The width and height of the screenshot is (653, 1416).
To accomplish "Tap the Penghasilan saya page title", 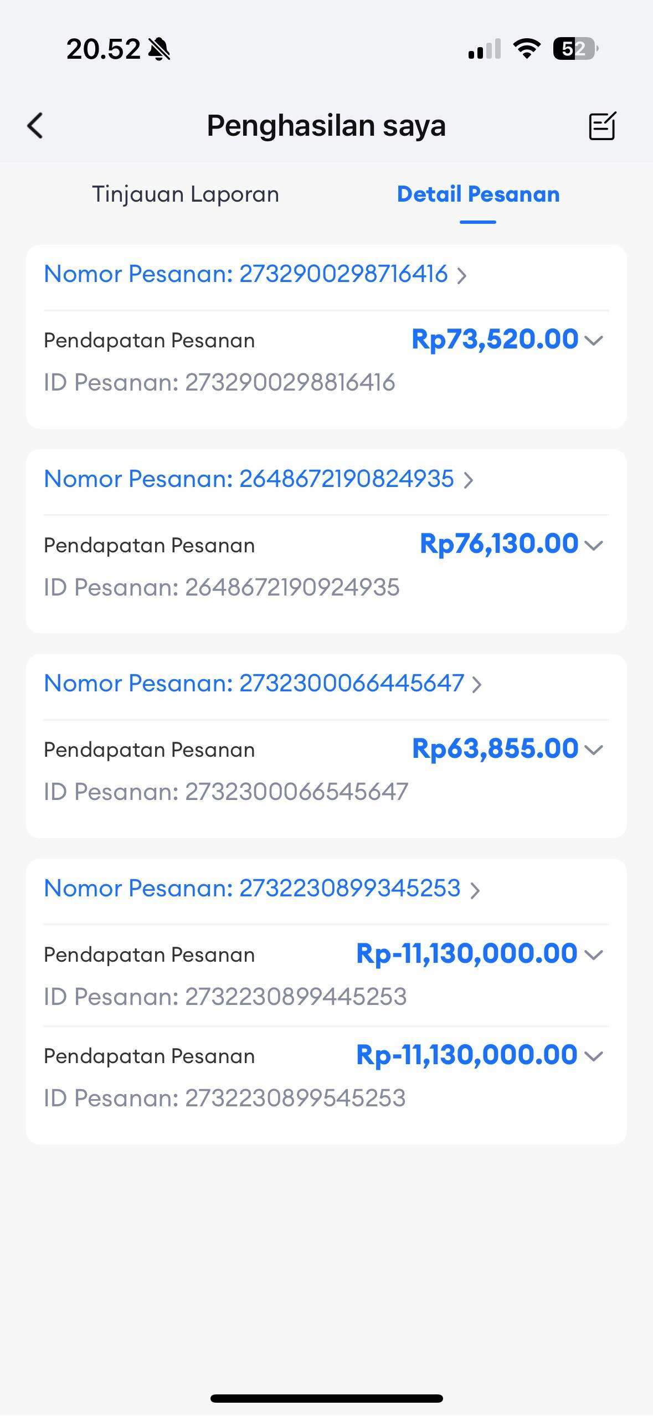I will coord(326,126).
